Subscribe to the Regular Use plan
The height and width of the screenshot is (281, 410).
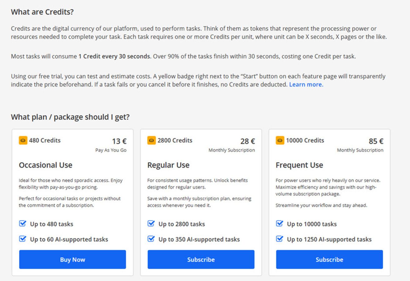click(x=201, y=259)
